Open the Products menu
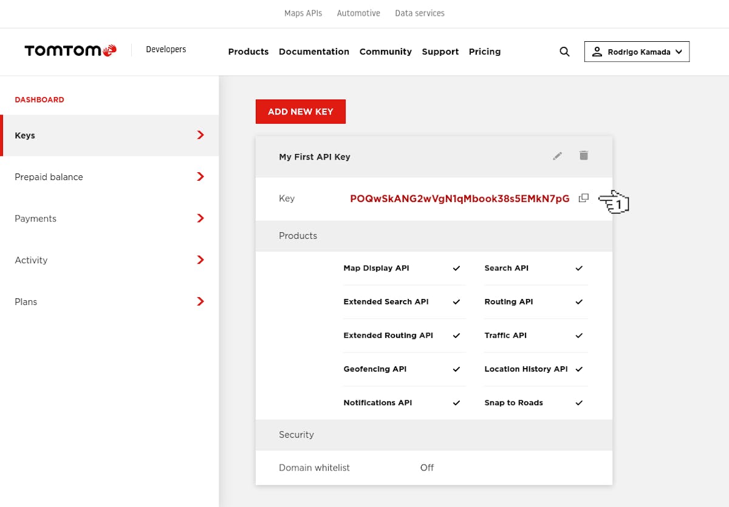Image resolution: width=729 pixels, height=507 pixels. 248,52
